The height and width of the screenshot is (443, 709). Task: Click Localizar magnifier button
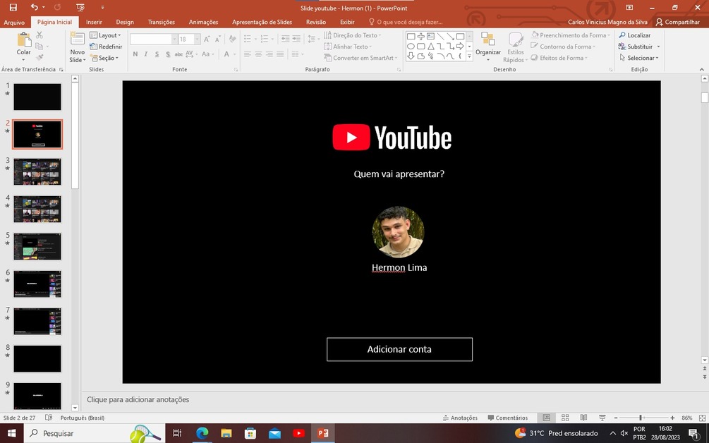pyautogui.click(x=635, y=35)
